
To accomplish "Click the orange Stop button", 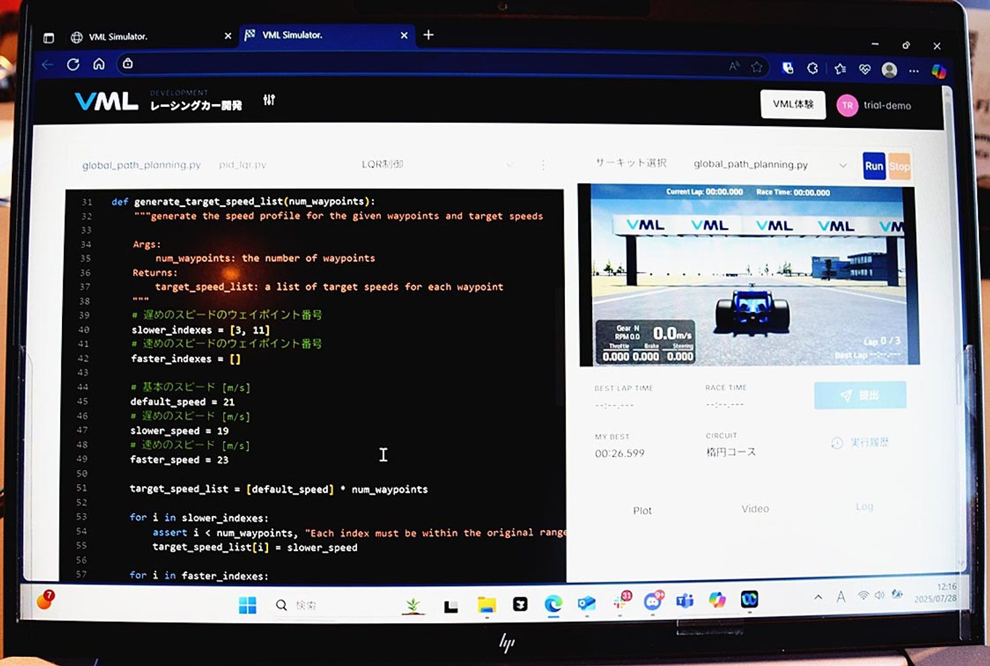I will pyautogui.click(x=899, y=166).
